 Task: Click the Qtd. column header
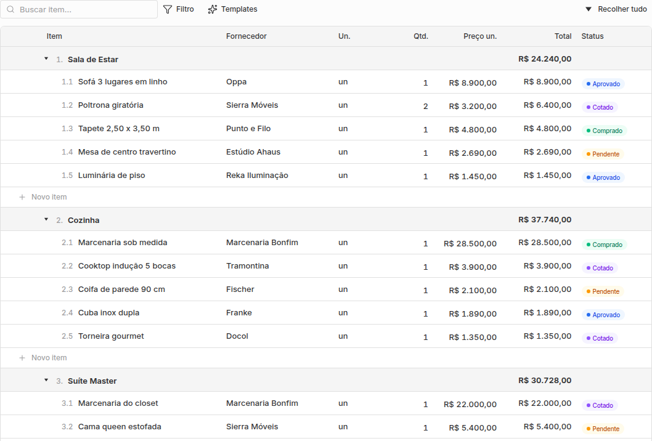(x=421, y=36)
